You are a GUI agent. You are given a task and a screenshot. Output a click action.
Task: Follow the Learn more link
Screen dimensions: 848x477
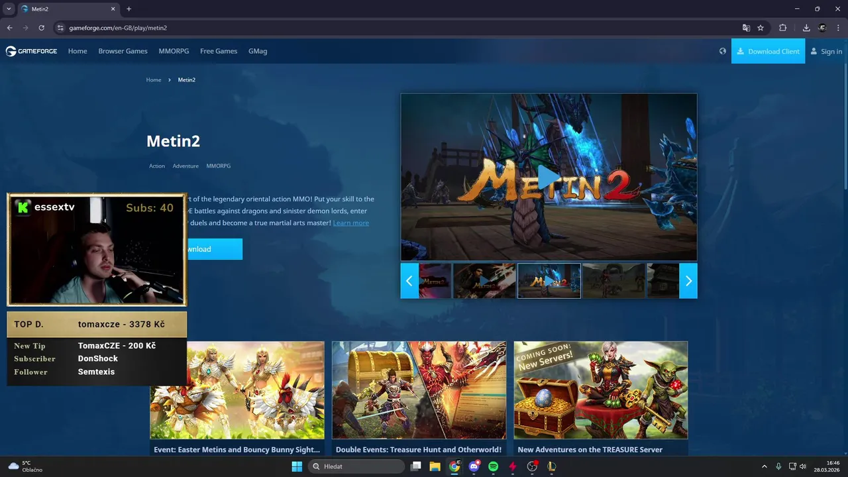click(x=351, y=223)
